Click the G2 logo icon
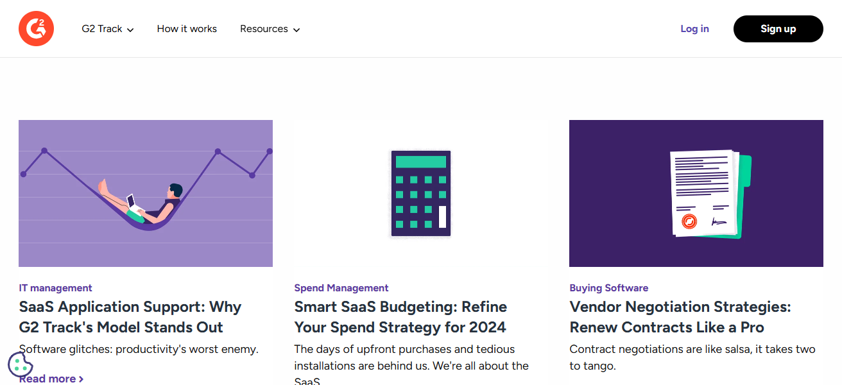Image resolution: width=842 pixels, height=385 pixels. [36, 29]
